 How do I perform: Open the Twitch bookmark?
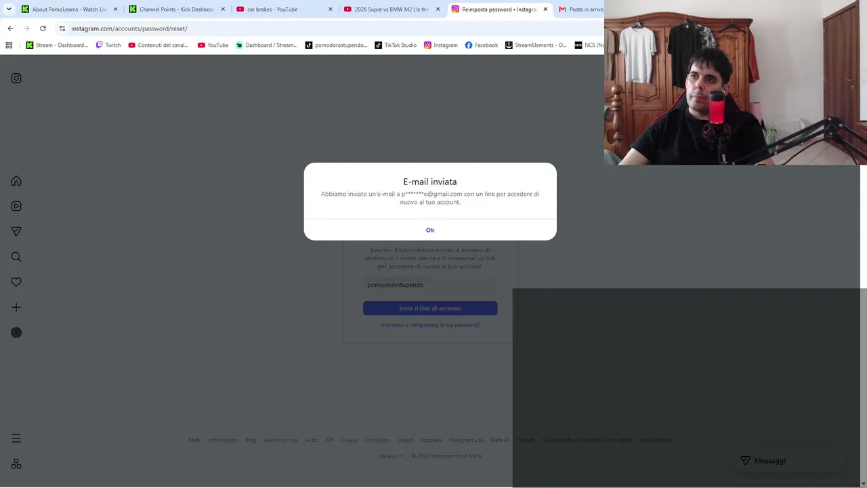(108, 45)
